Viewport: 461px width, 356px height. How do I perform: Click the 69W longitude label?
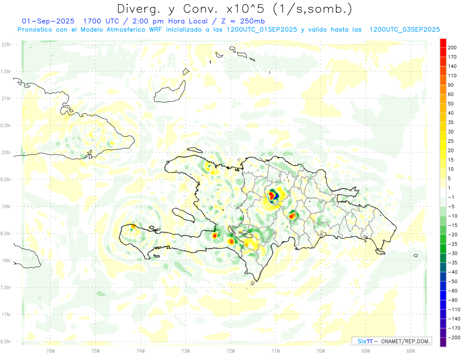click(x=366, y=351)
